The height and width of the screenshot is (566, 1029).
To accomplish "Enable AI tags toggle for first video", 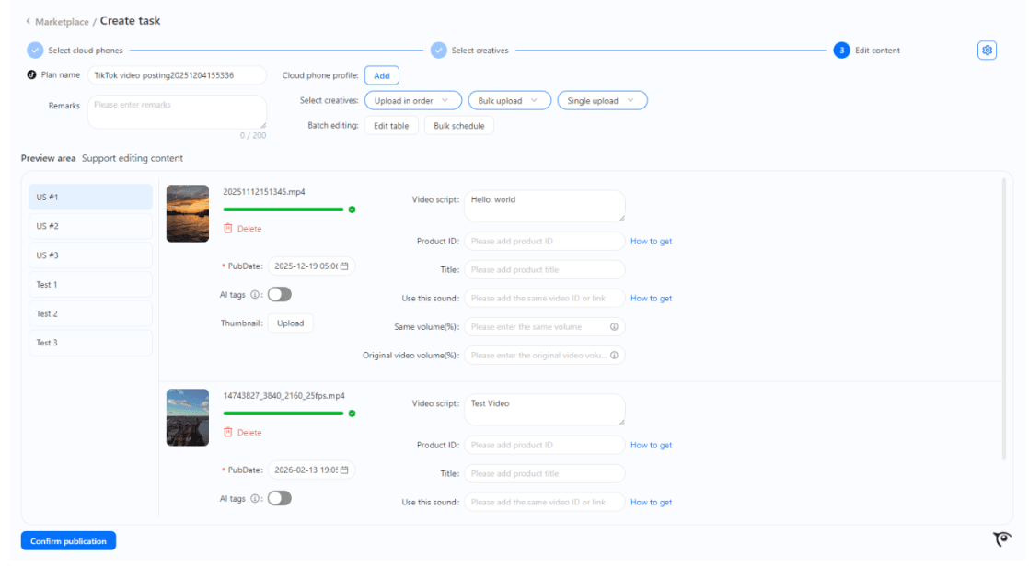I will (279, 294).
